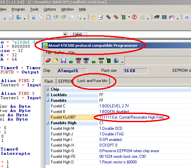Auto program chip with the green chip icon
The image size is (191, 168).
click(x=109, y=61)
